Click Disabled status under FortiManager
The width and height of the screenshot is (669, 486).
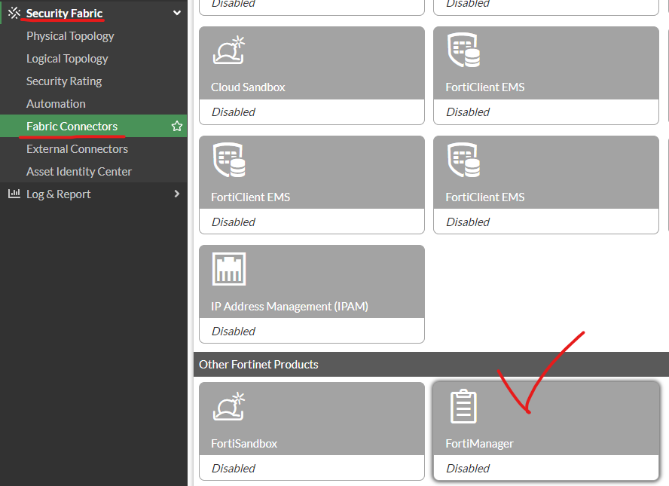(468, 468)
